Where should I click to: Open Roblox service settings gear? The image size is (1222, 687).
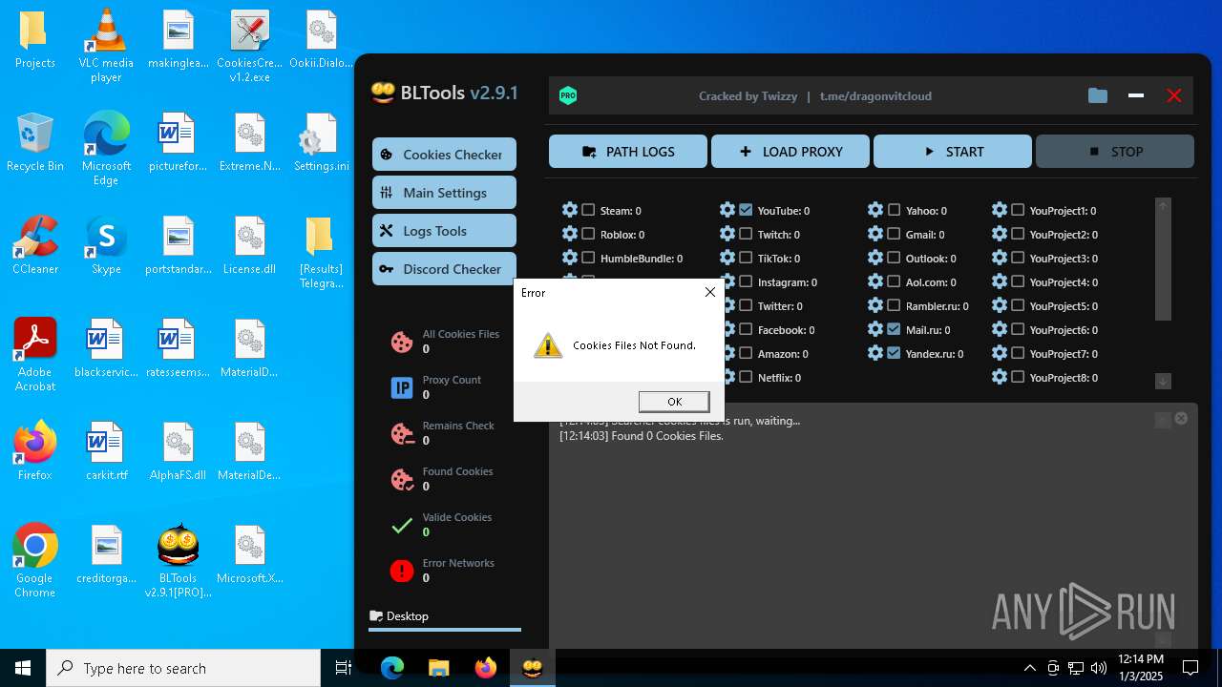pos(570,234)
